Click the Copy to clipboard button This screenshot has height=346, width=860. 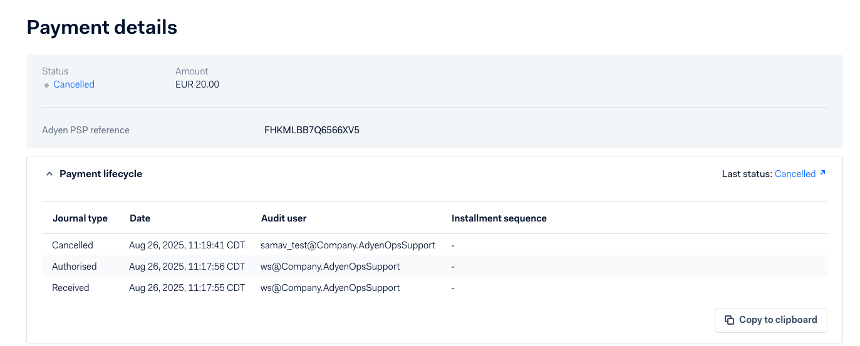[770, 320]
